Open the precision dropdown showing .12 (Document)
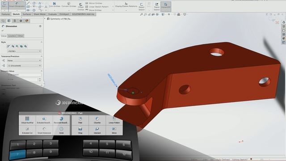286x161 pixels. point(24,66)
